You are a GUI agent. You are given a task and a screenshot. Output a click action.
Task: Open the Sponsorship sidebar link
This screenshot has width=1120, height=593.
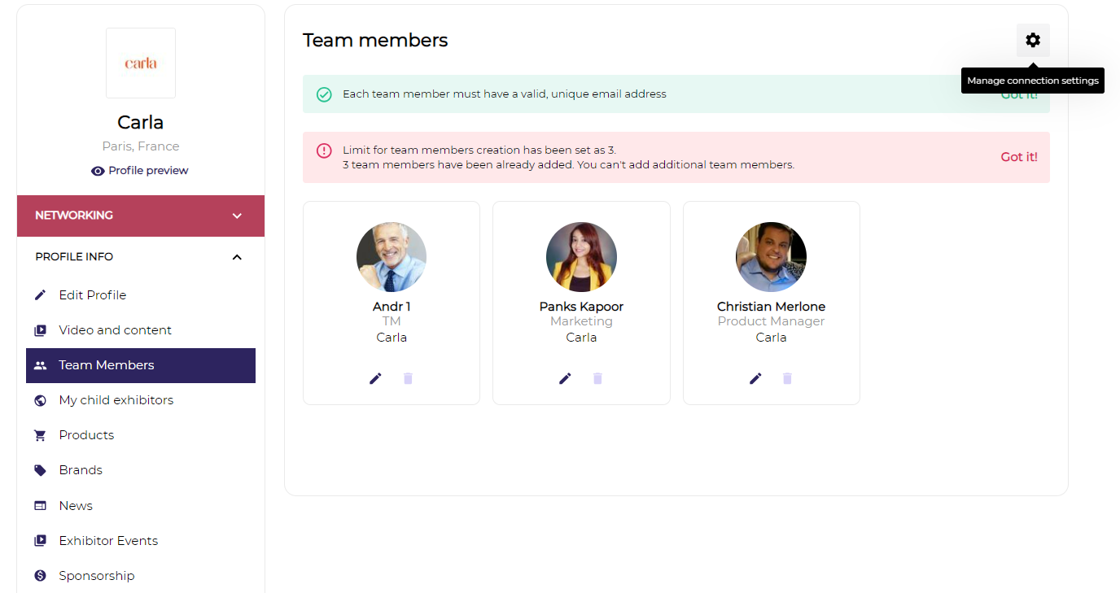(96, 576)
